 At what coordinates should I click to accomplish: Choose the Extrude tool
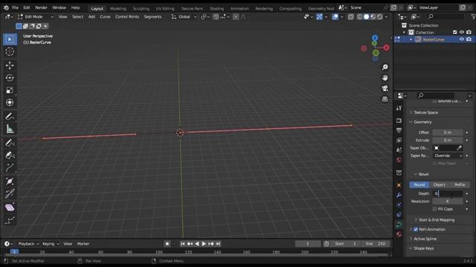(10, 168)
